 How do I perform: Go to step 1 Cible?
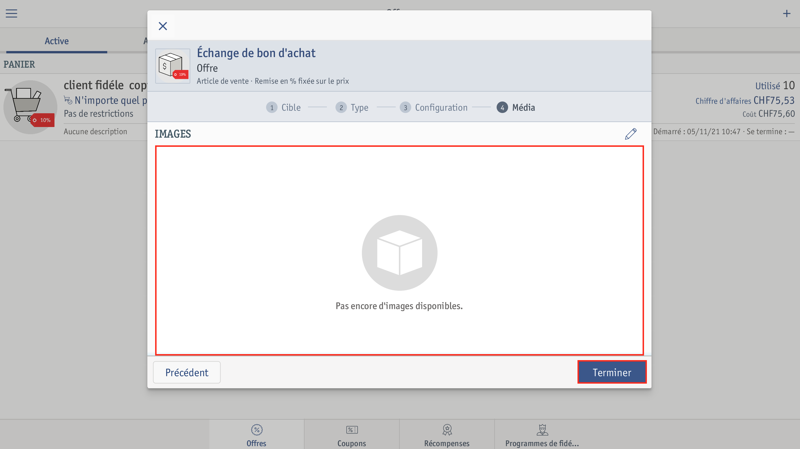[x=283, y=108]
